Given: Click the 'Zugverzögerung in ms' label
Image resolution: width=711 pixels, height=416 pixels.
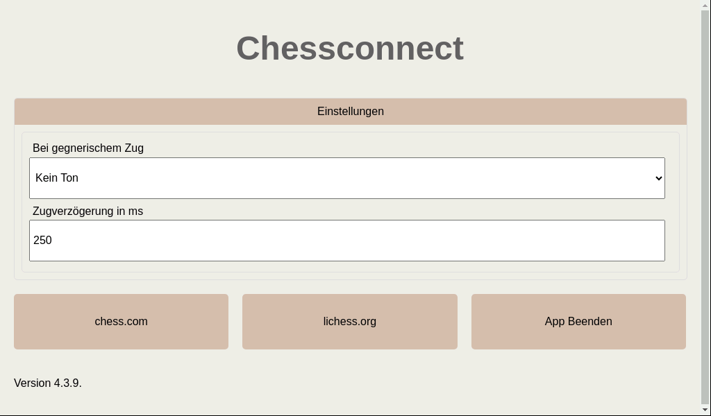Looking at the screenshot, I should pyautogui.click(x=87, y=211).
